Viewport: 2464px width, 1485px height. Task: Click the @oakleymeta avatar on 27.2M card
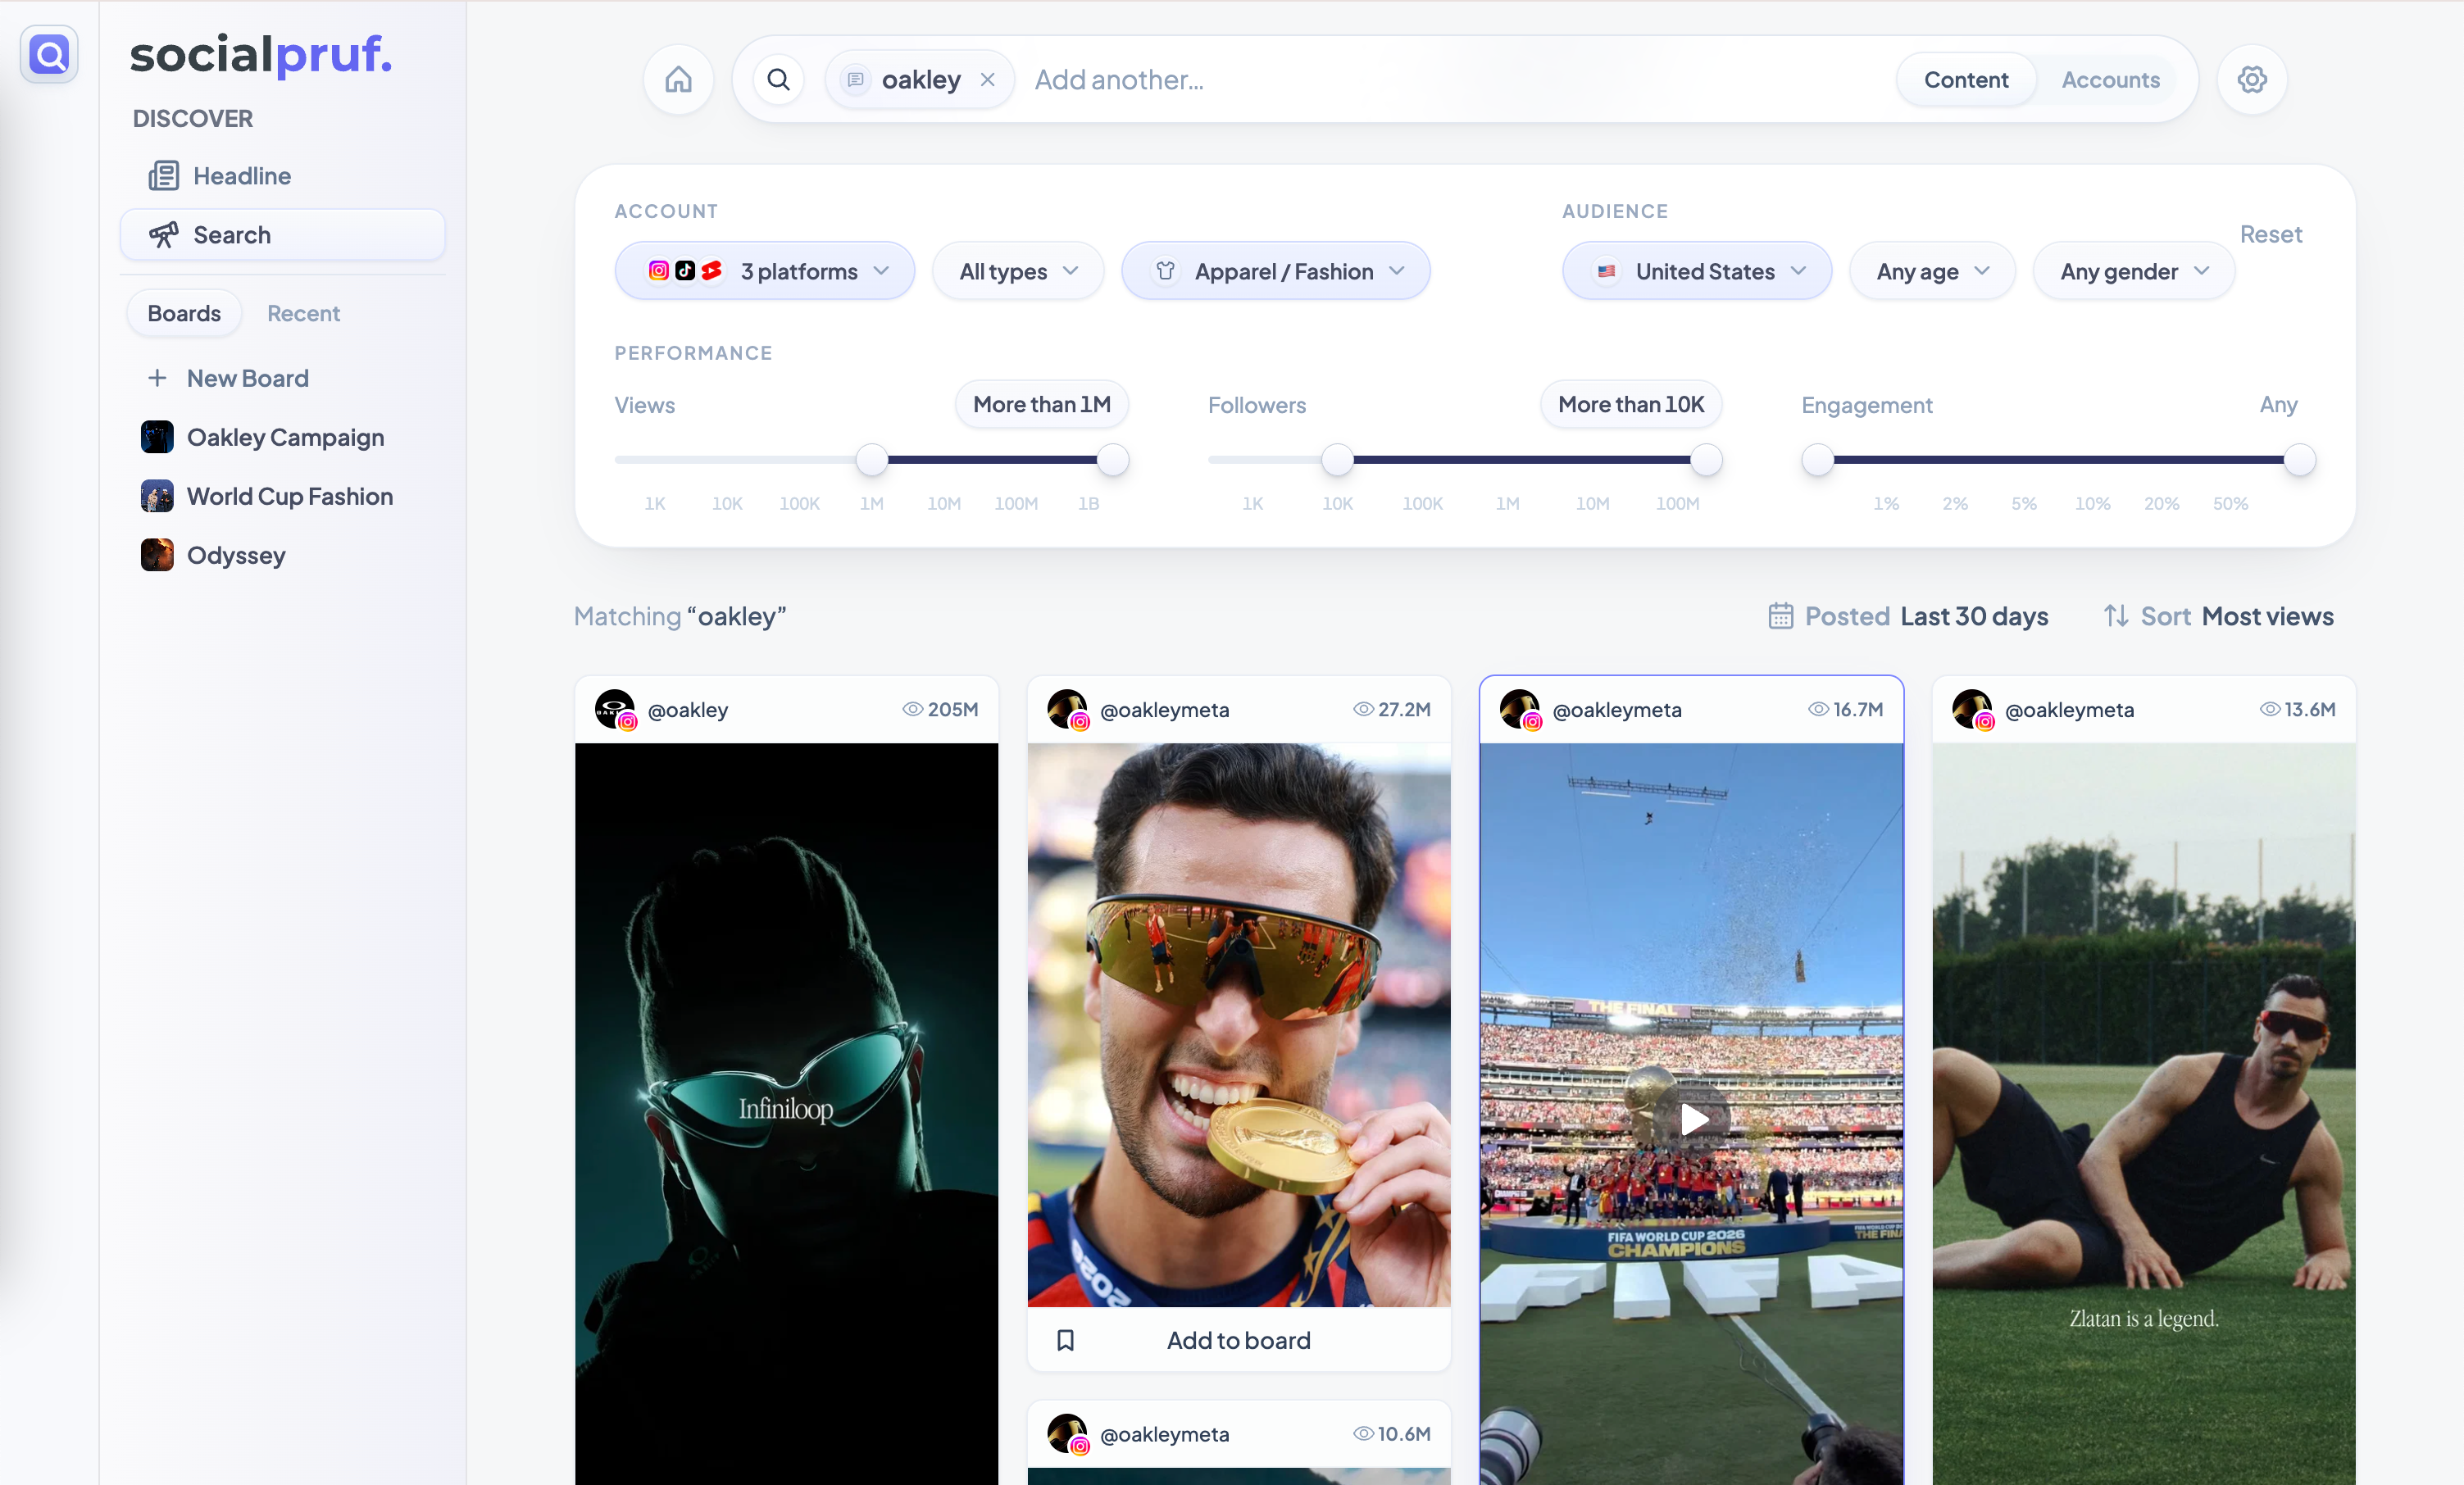[1067, 710]
